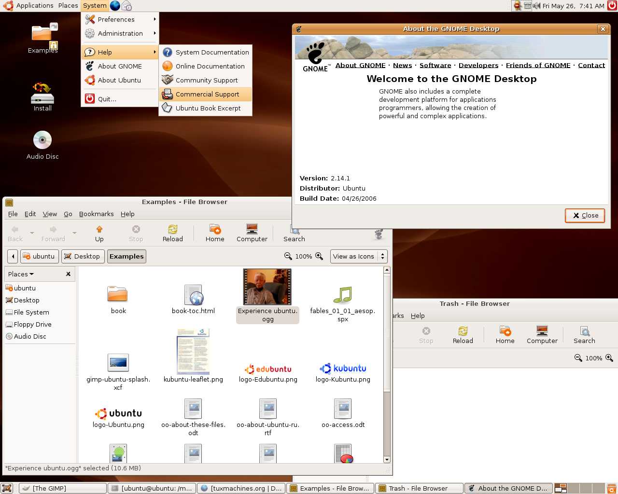Open the Places side pane dropdown
Image resolution: width=618 pixels, height=494 pixels.
click(21, 274)
